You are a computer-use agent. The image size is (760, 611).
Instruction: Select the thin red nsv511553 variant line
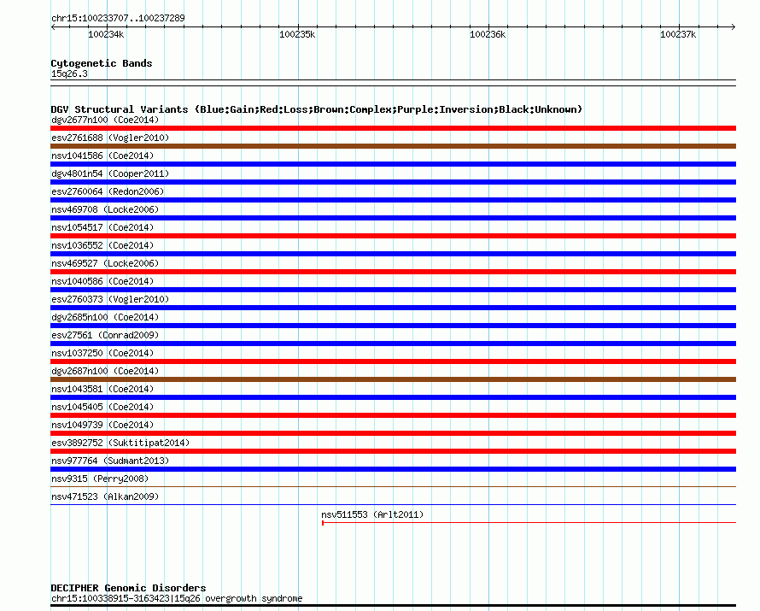tap(529, 523)
